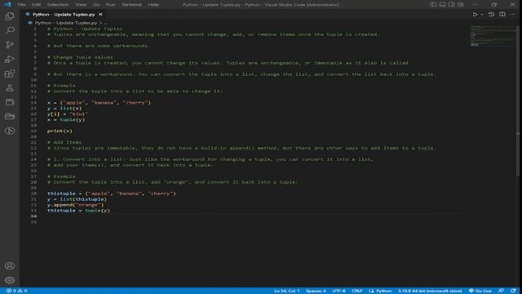This screenshot has width=522, height=294.
Task: Click line number 14 in gutter
Action: 33,102
